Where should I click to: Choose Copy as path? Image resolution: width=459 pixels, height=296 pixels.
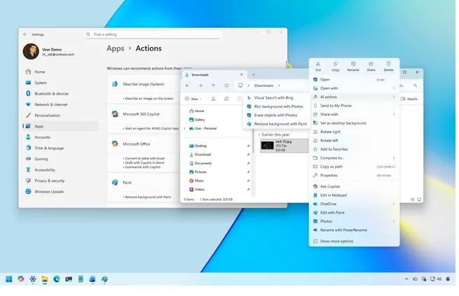coord(354,167)
